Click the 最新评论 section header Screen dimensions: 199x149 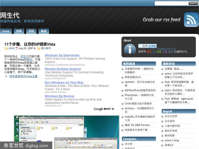[x=178, y=64]
